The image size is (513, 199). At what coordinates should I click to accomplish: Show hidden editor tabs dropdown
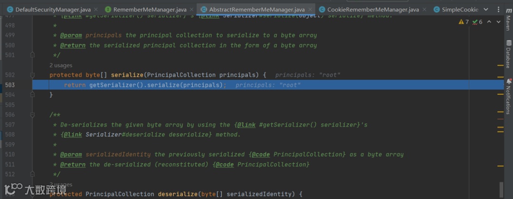[485, 9]
